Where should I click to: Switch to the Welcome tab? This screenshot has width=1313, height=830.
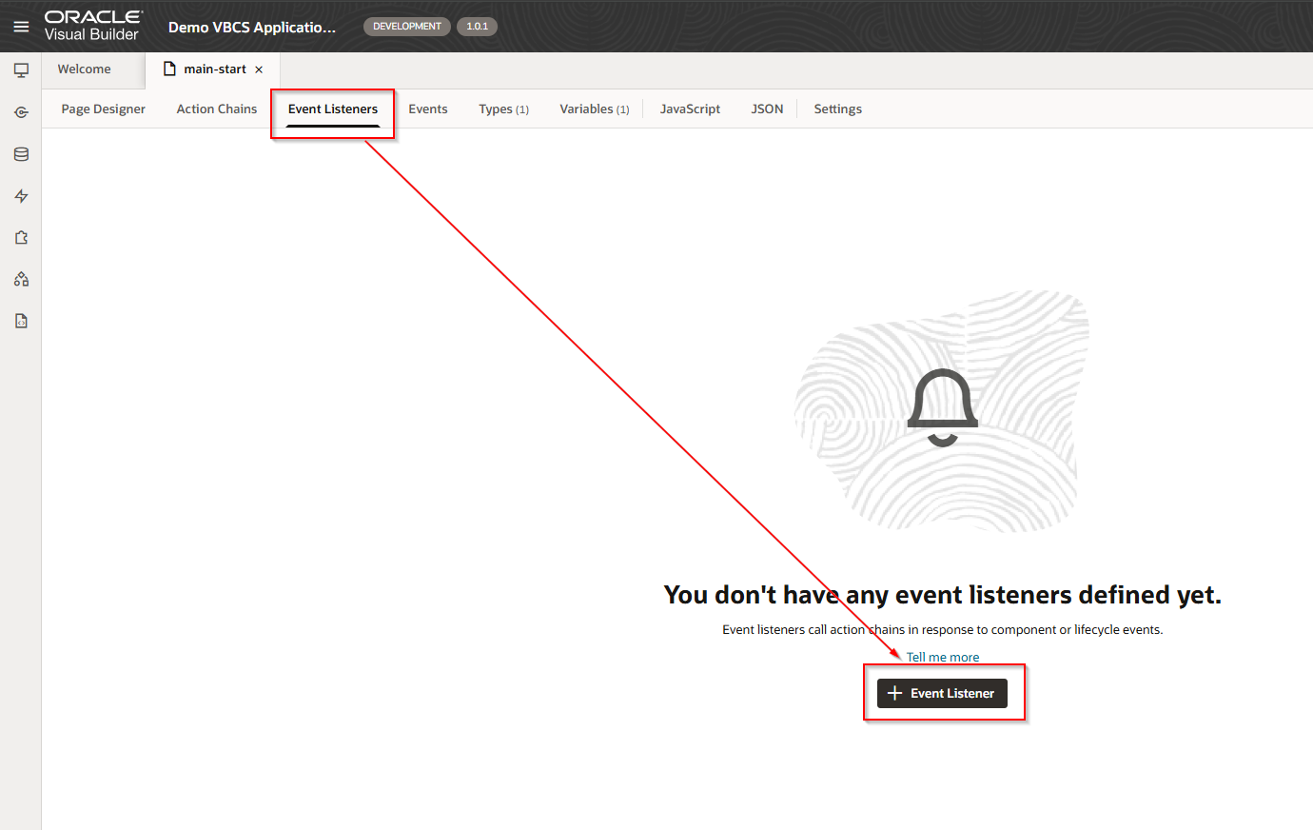[x=84, y=69]
